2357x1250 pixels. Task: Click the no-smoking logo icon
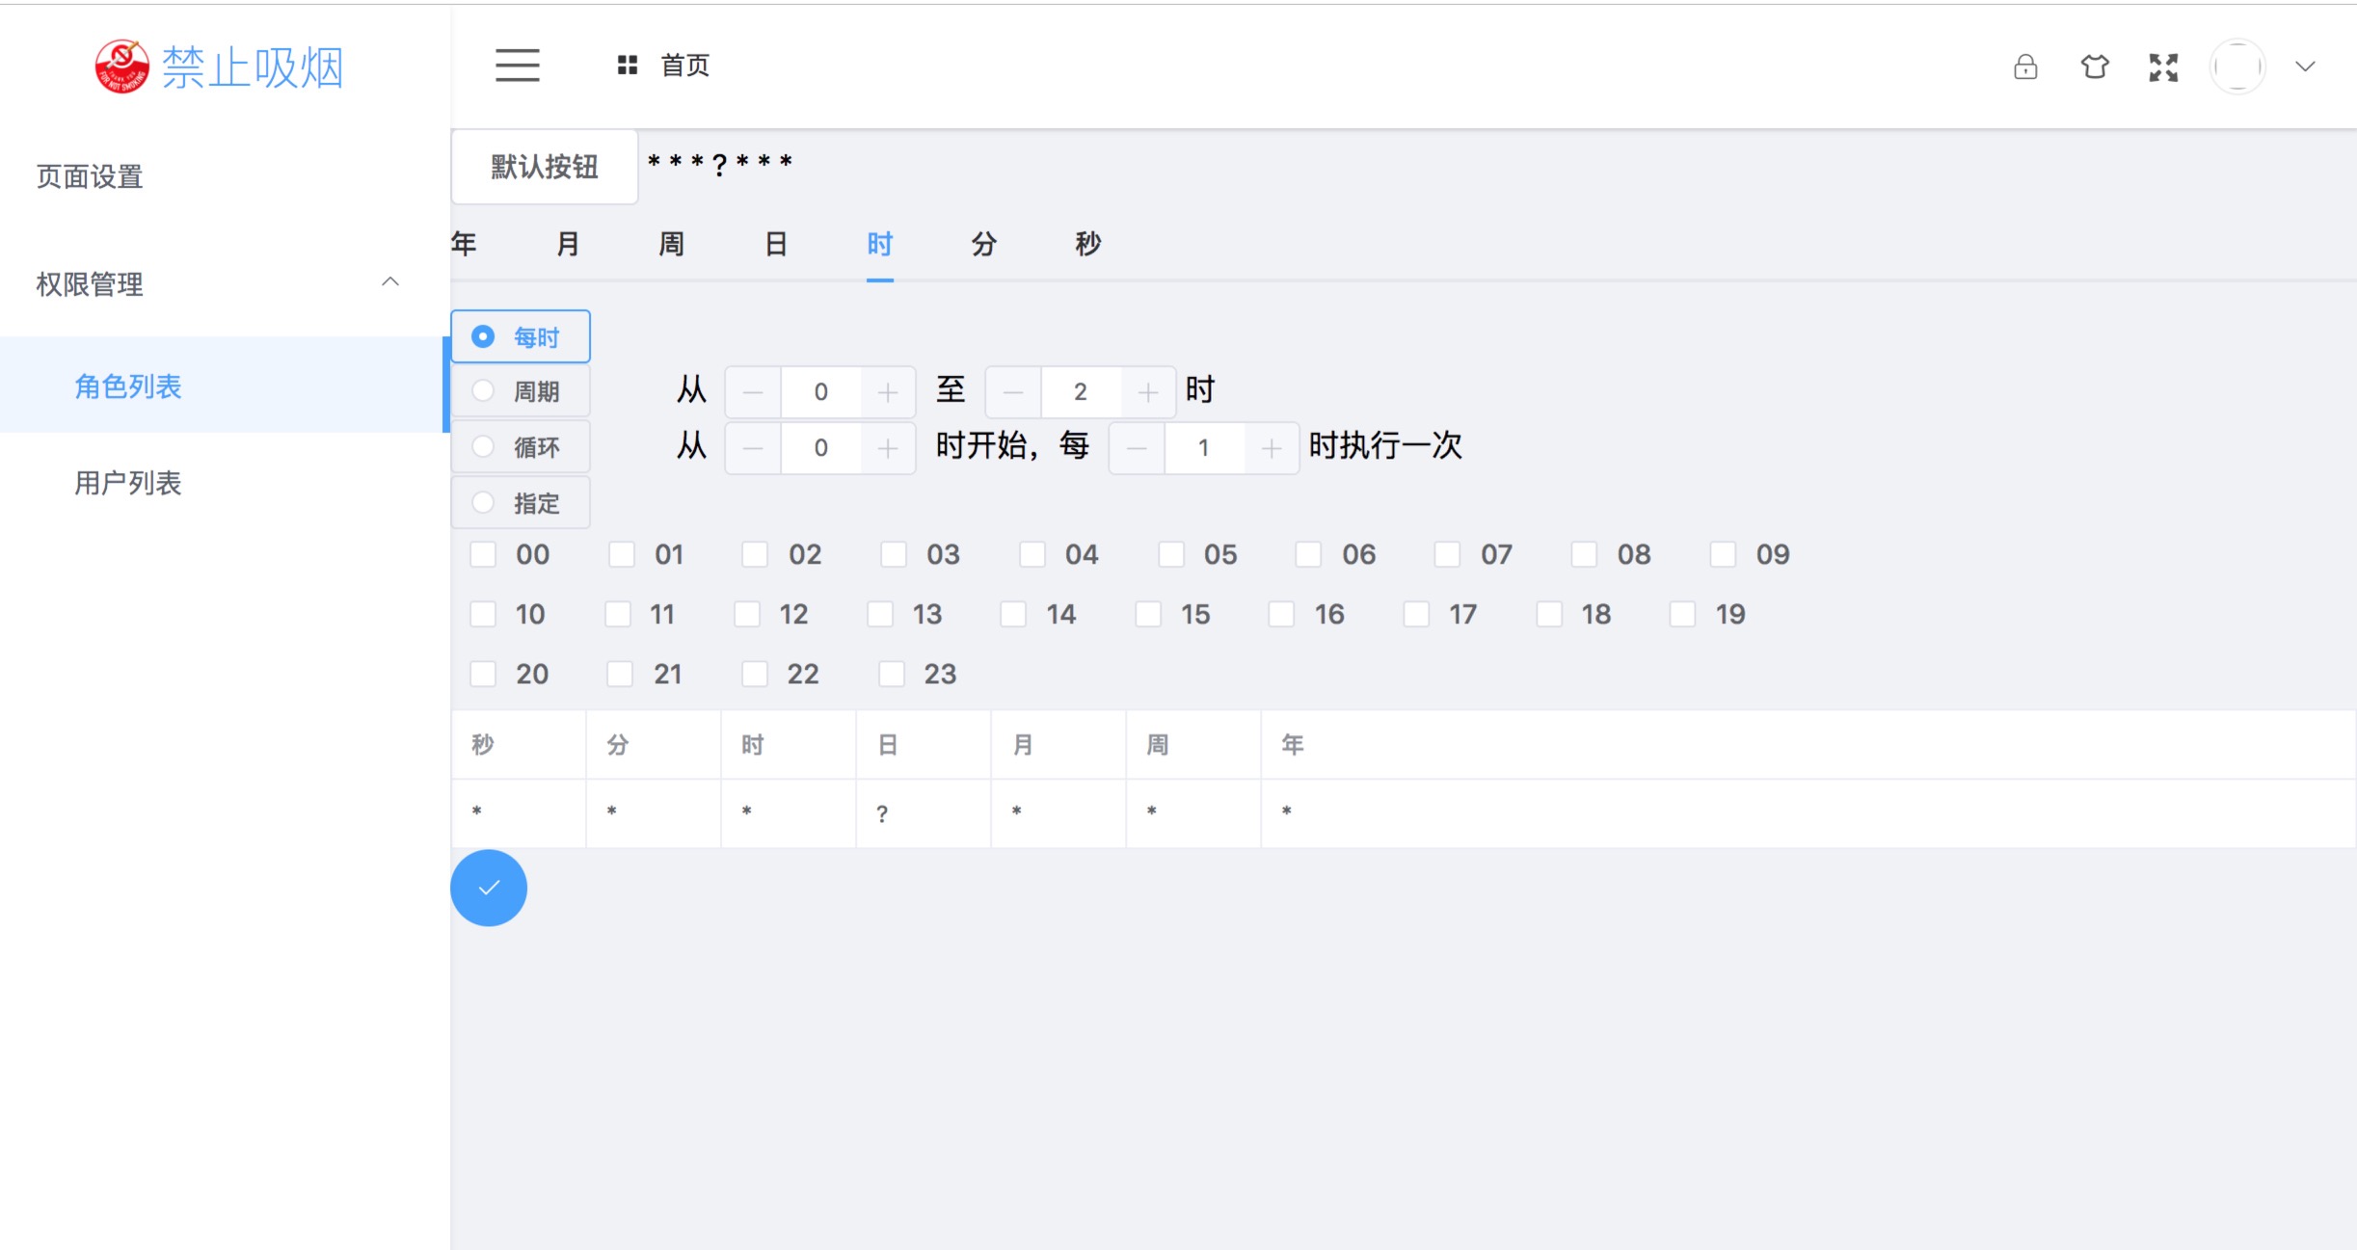pyautogui.click(x=121, y=66)
